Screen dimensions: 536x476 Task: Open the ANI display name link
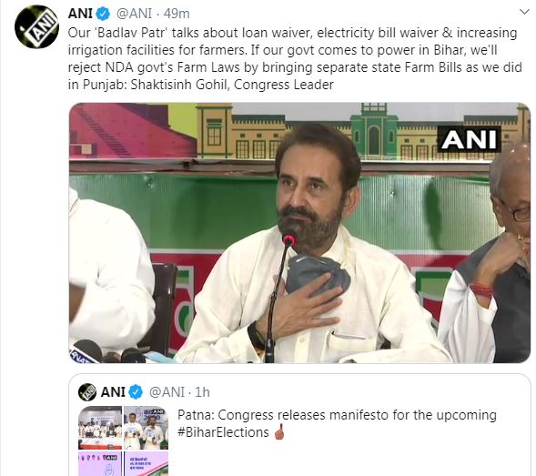pos(80,14)
